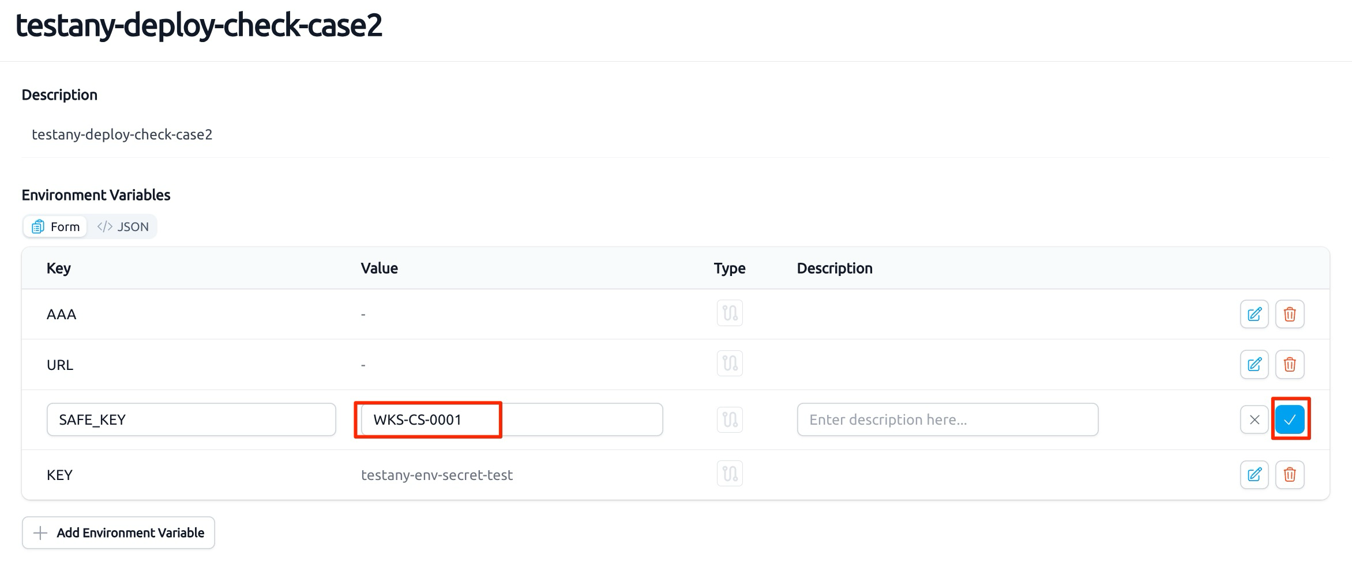Delete the AAA environment variable

(x=1290, y=314)
